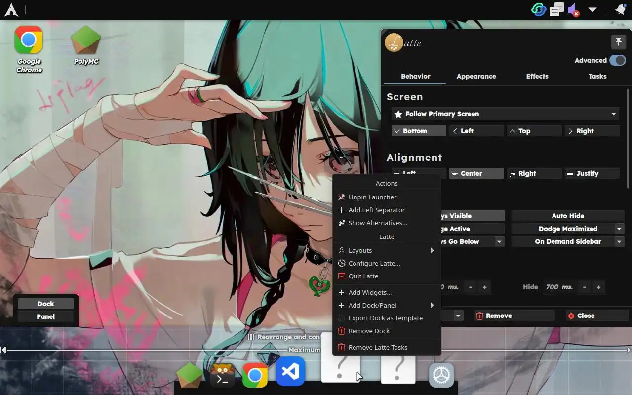Open System Settings gear in dock

coord(441,376)
